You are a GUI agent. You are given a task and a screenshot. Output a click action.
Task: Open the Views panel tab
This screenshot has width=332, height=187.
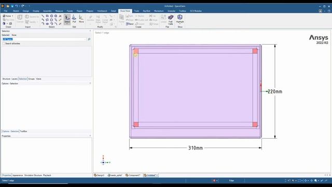coord(38,79)
